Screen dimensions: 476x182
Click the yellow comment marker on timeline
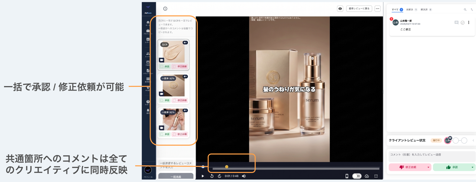click(x=227, y=167)
